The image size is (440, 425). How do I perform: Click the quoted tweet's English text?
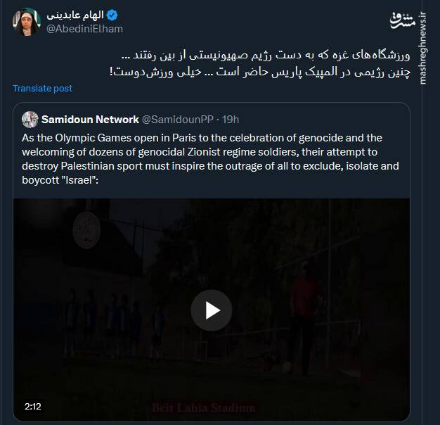click(x=210, y=159)
